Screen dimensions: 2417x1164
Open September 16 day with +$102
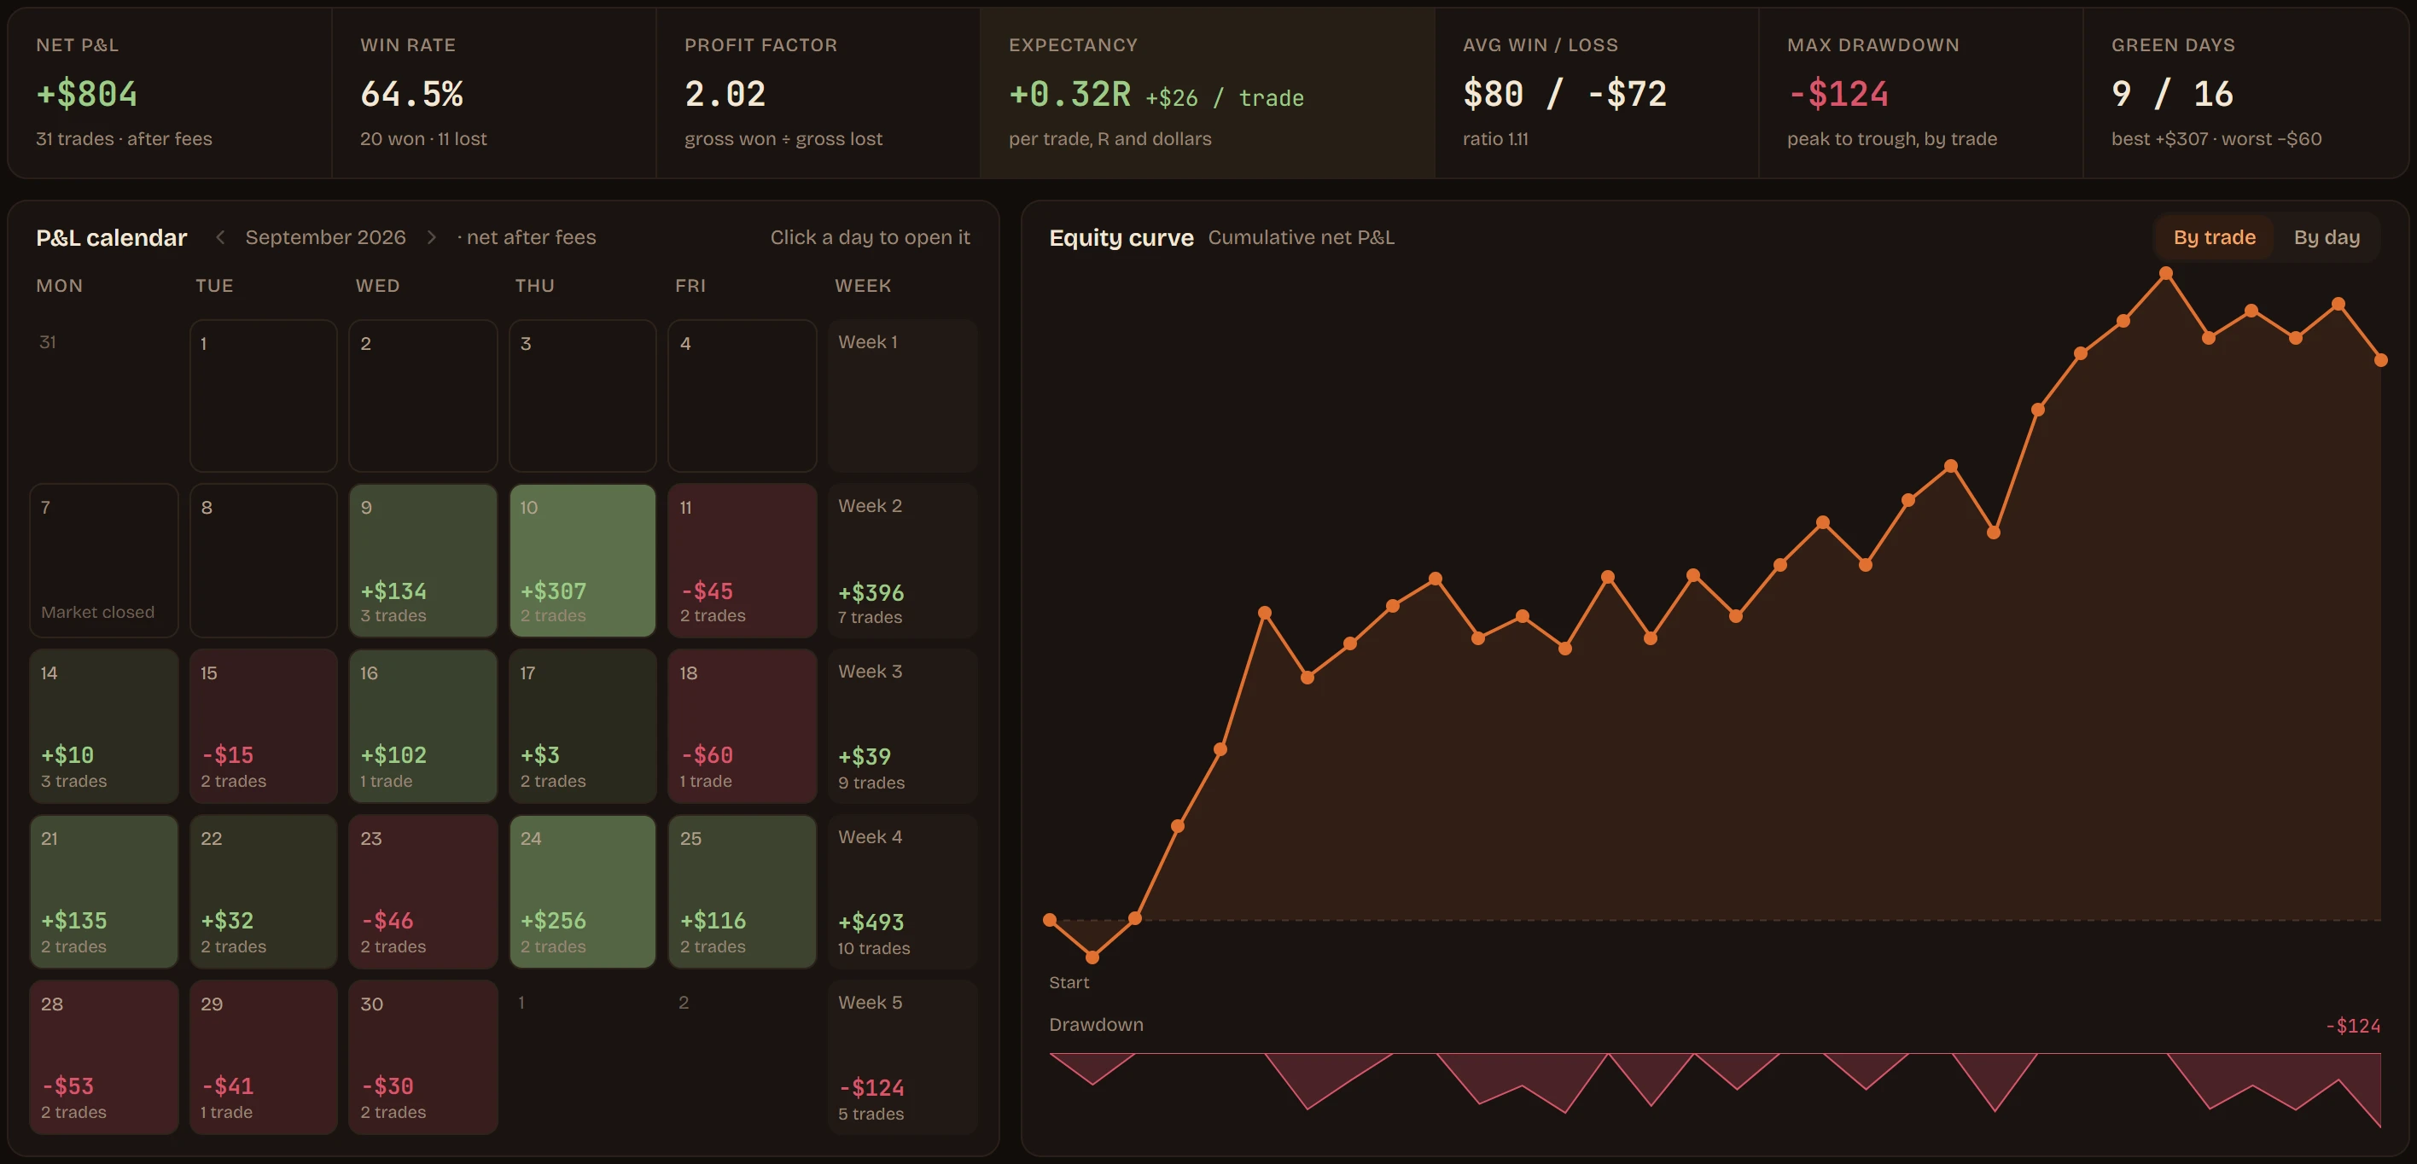[423, 726]
